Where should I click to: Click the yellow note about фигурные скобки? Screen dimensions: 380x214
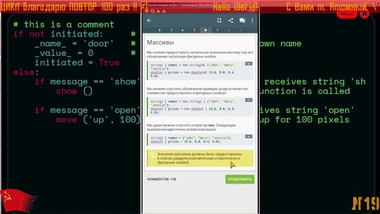[x=200, y=158]
